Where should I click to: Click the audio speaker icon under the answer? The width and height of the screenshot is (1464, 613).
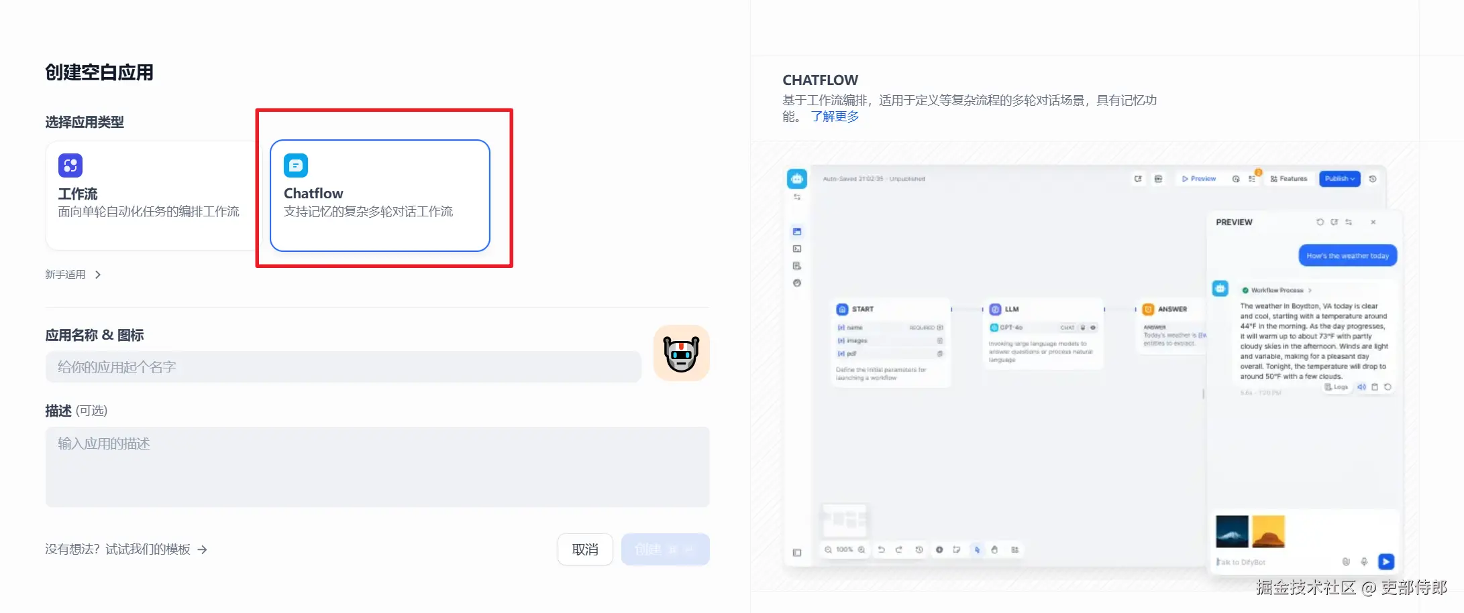click(x=1361, y=387)
